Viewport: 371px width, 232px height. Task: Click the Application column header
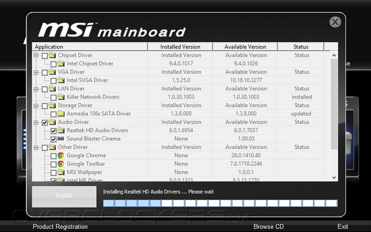coord(90,46)
